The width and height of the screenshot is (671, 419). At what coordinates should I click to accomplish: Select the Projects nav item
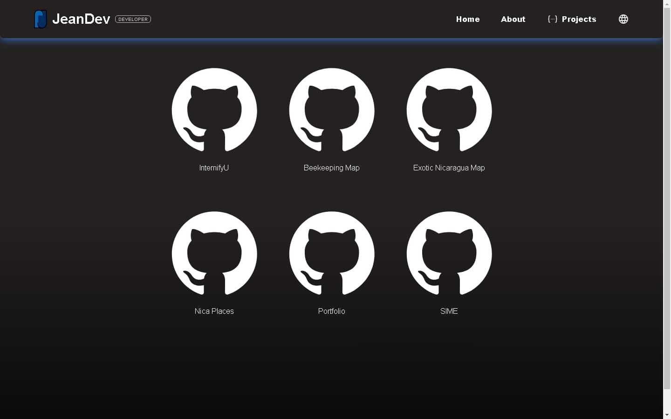579,19
